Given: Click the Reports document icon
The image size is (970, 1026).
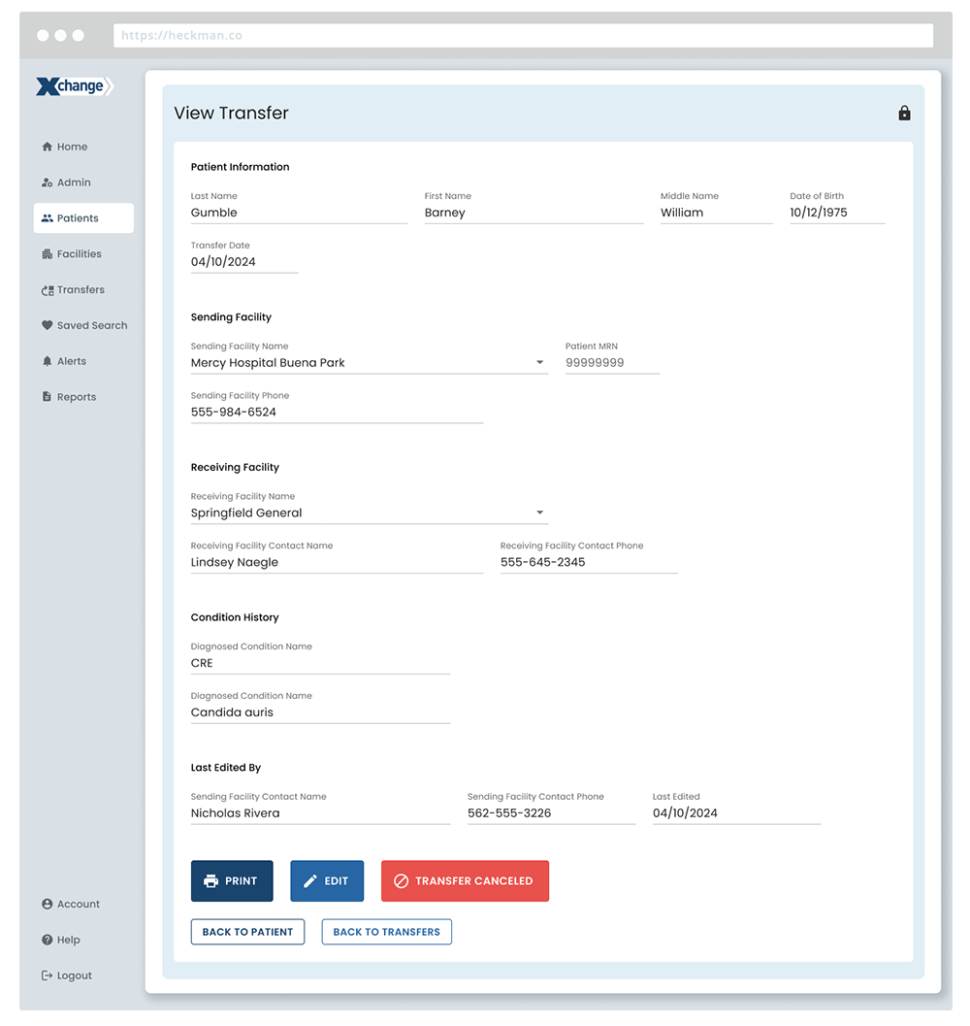Looking at the screenshot, I should click(x=47, y=397).
